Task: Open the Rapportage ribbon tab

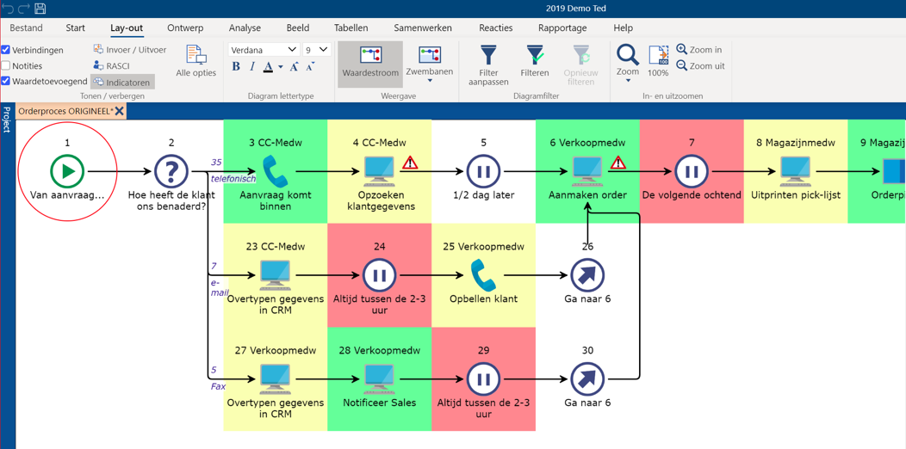Action: click(x=562, y=28)
